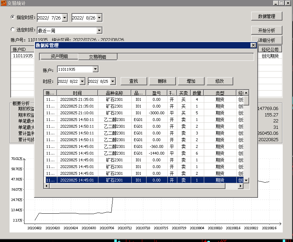293x242 pixels.
Task: Select the 选定时段 radio button
Action: (12, 29)
